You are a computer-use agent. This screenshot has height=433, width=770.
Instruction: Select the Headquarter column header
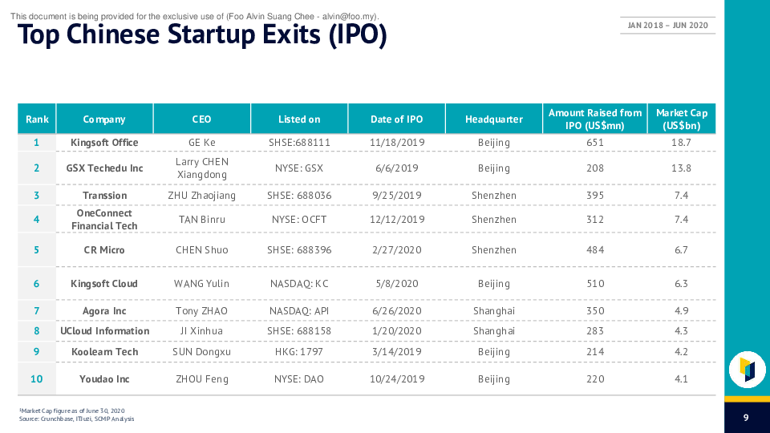pos(493,119)
